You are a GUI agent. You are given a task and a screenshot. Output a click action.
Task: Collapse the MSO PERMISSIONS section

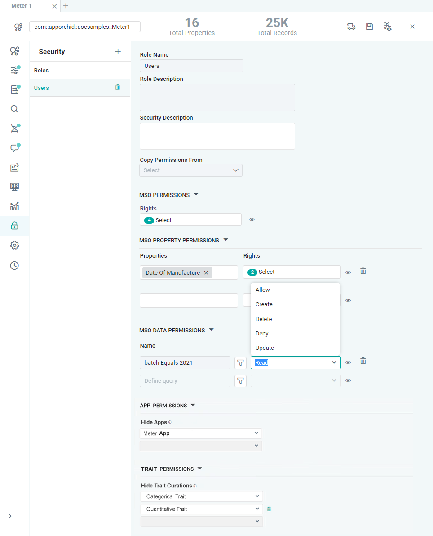coord(196,195)
